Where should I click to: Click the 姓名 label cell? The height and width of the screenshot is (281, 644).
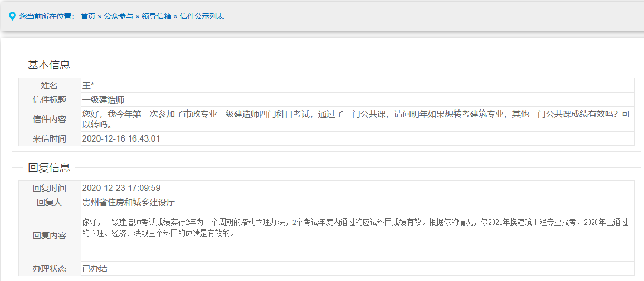50,86
